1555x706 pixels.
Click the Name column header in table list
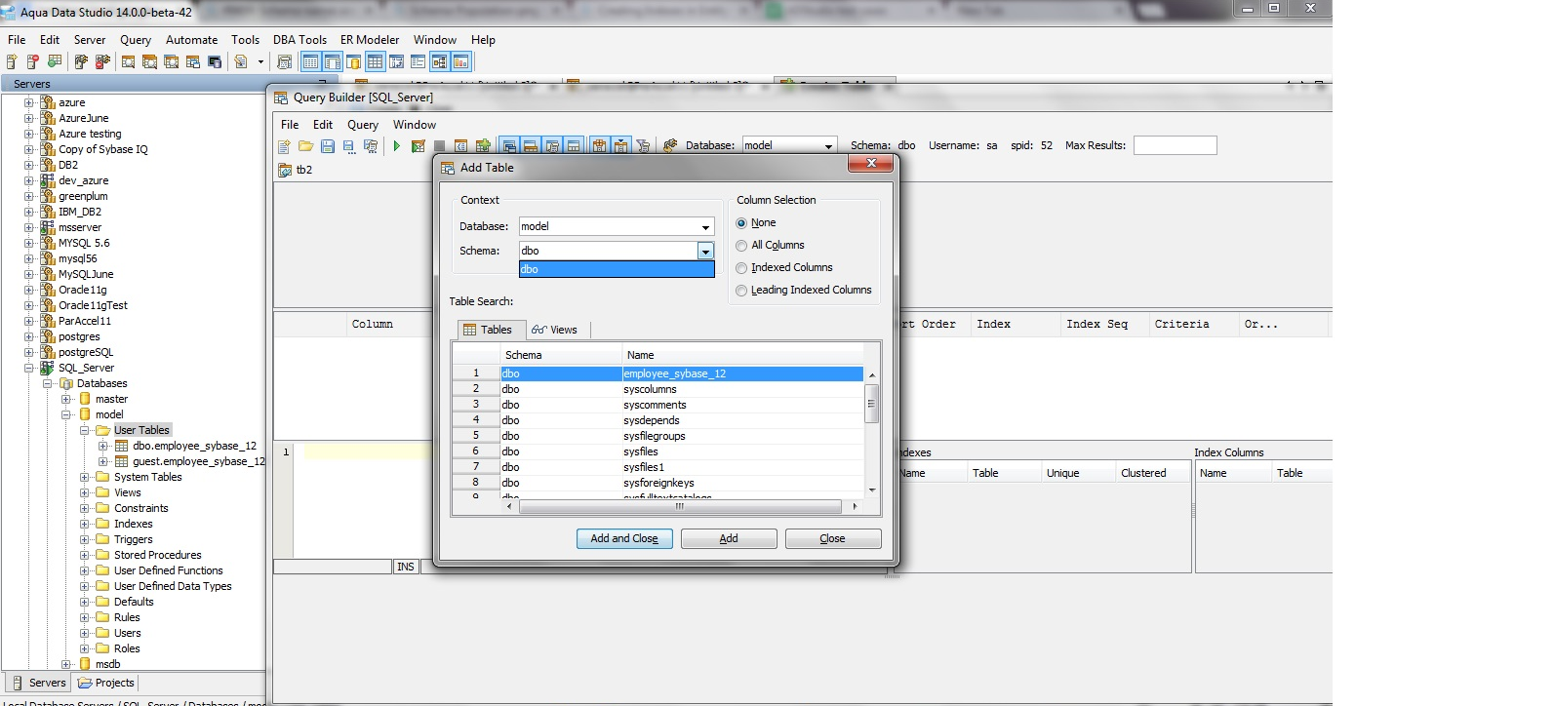coord(742,355)
